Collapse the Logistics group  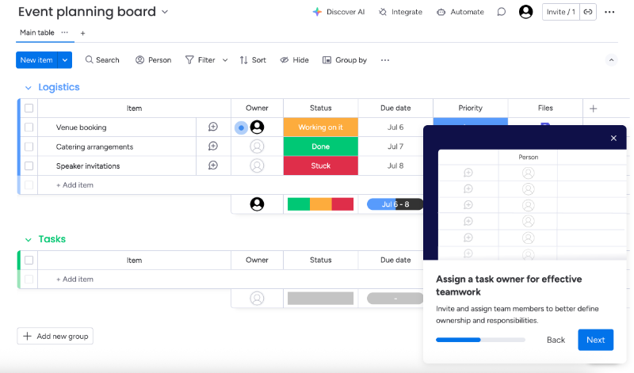(x=28, y=88)
